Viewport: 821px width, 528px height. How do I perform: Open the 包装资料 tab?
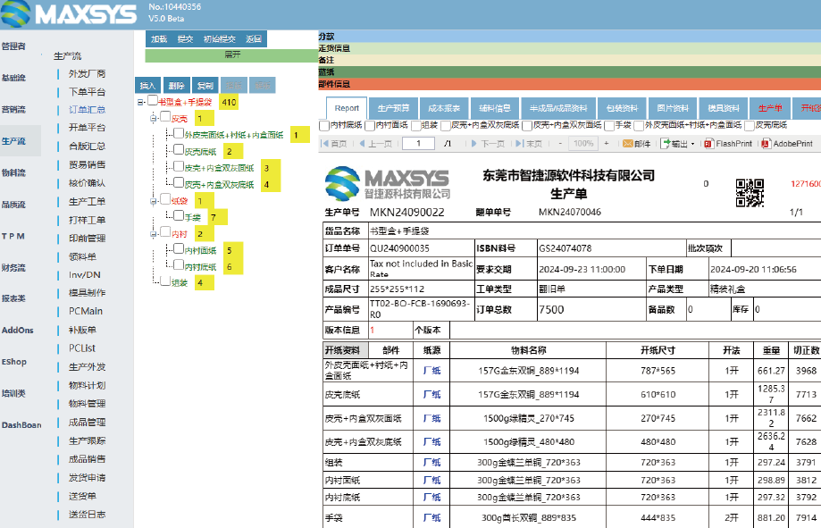coord(622,108)
